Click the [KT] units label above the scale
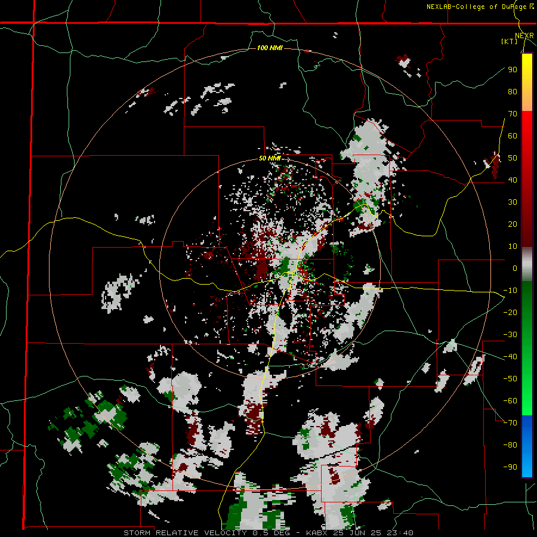 point(510,41)
